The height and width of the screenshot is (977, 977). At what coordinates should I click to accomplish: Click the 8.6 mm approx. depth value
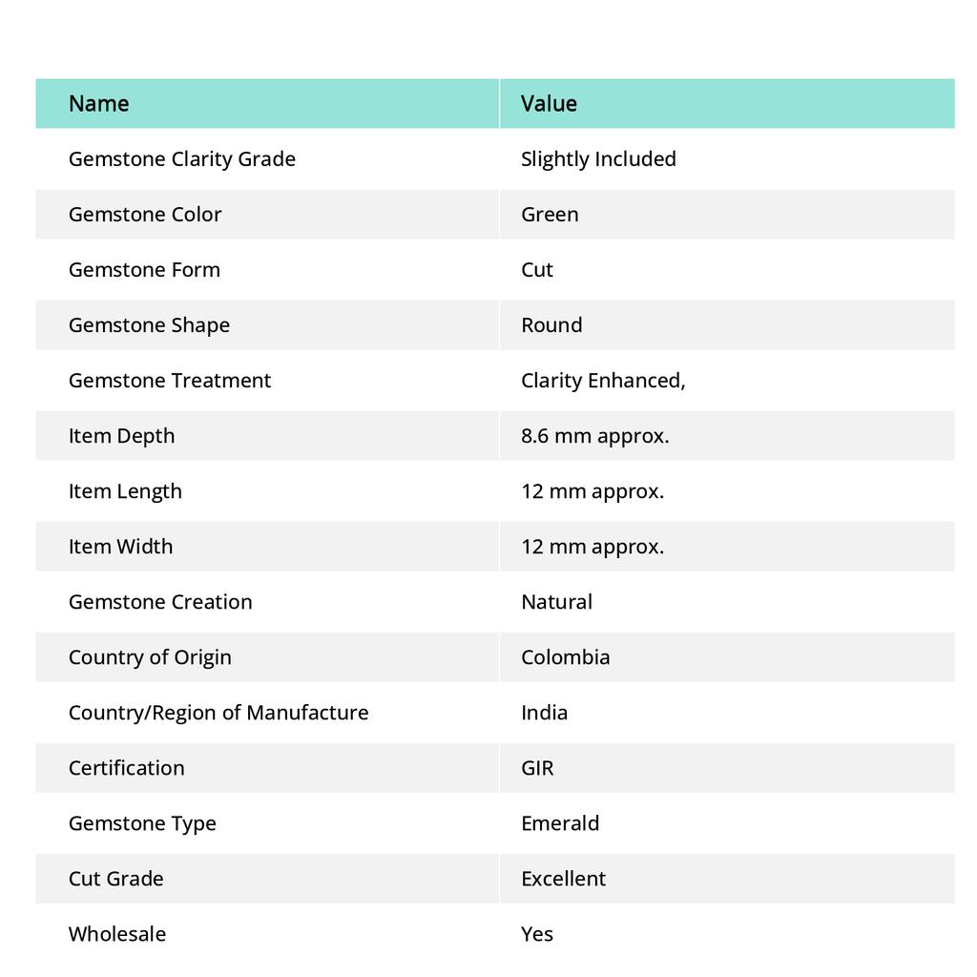[x=595, y=435]
